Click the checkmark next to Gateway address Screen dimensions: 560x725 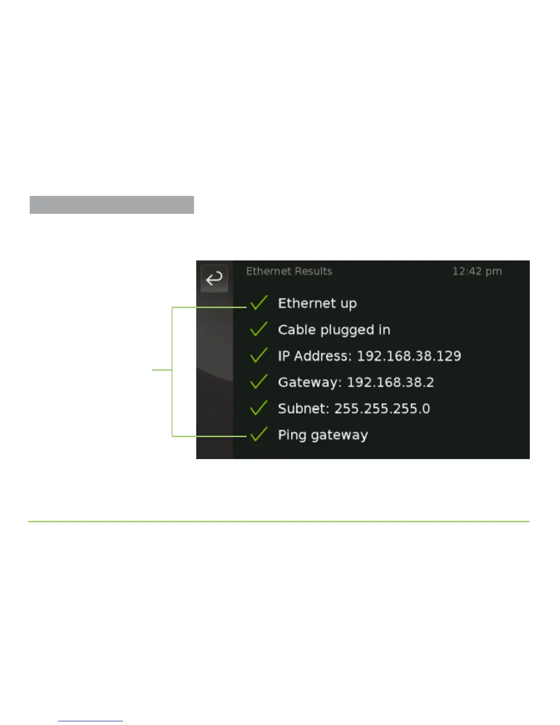tap(259, 382)
